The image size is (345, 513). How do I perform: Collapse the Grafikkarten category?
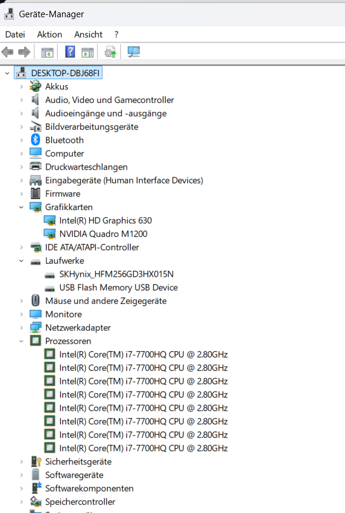click(21, 207)
